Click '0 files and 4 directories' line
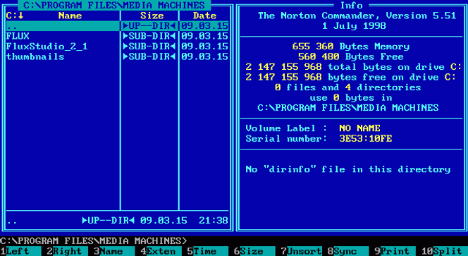Screen dimensions: 468x256 (x=348, y=87)
